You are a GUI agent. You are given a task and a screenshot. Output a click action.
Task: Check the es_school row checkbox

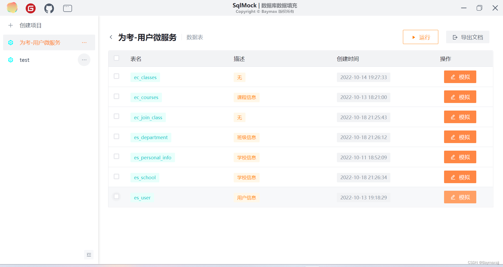117,176
